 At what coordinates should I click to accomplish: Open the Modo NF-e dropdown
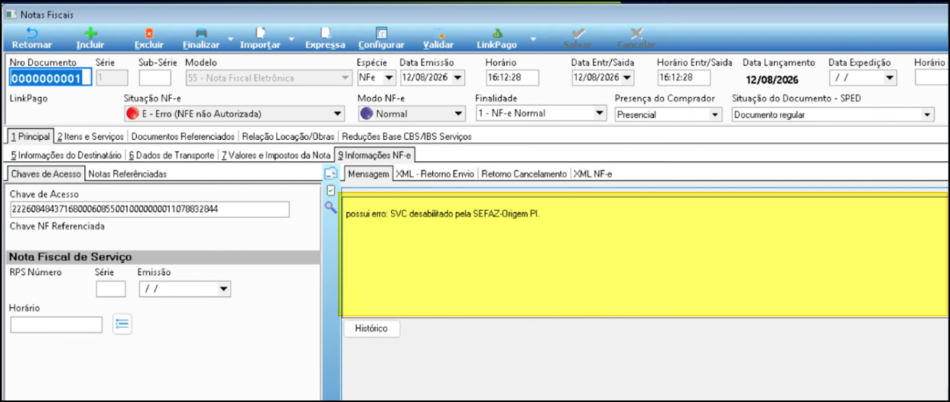click(458, 114)
